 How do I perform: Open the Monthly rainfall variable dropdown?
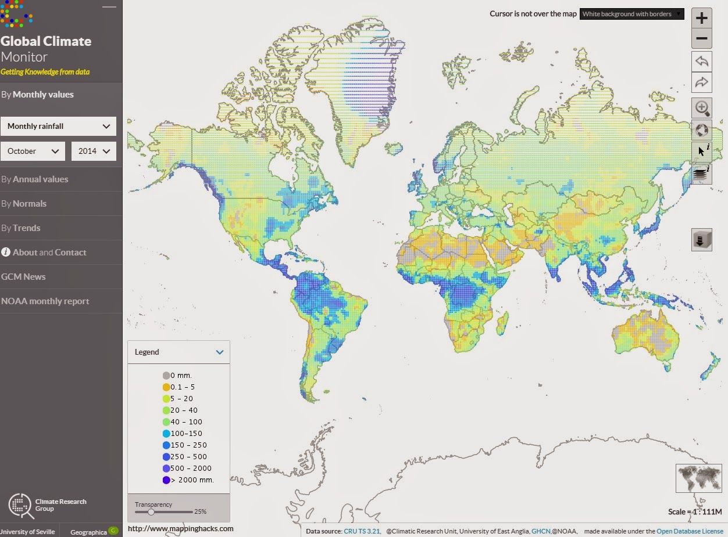pyautogui.click(x=58, y=126)
